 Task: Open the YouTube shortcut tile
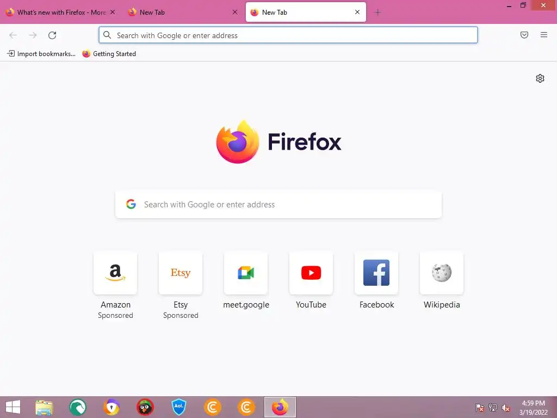311,273
